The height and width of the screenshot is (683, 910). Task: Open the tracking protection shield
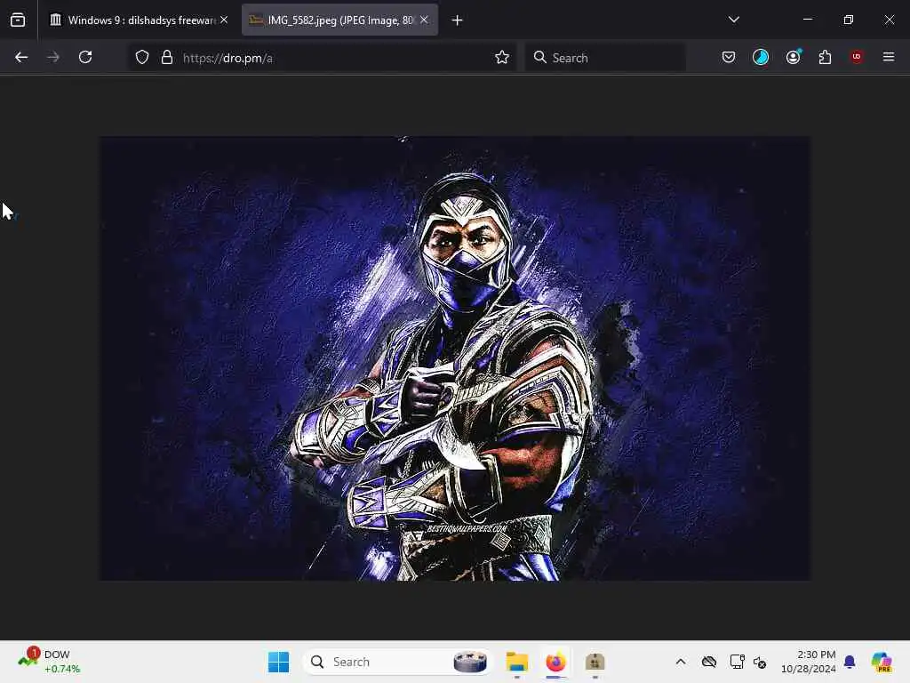click(142, 57)
